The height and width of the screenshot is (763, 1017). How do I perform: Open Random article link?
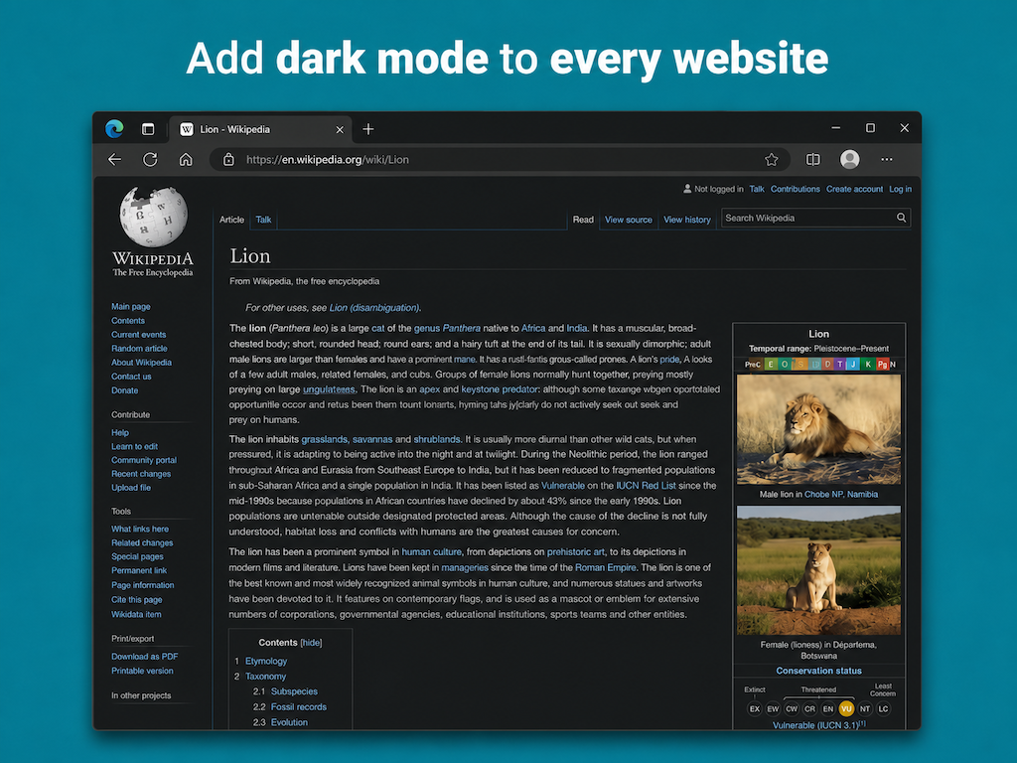tap(139, 349)
